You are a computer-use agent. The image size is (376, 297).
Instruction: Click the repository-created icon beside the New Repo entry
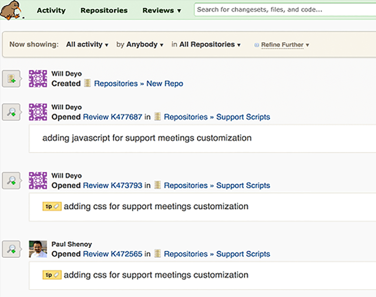click(12, 79)
